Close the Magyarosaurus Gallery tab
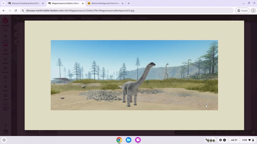 coord(83,3)
